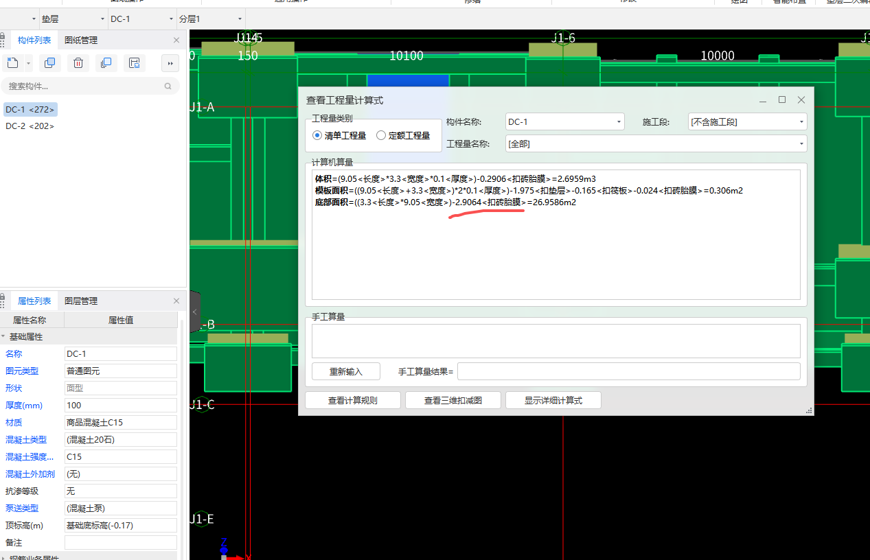Switch to the 图层管理 tab

82,301
